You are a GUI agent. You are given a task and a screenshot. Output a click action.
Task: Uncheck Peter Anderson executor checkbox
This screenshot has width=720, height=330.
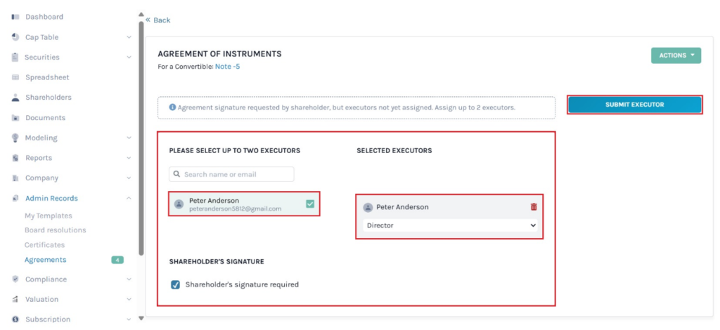pyautogui.click(x=310, y=204)
